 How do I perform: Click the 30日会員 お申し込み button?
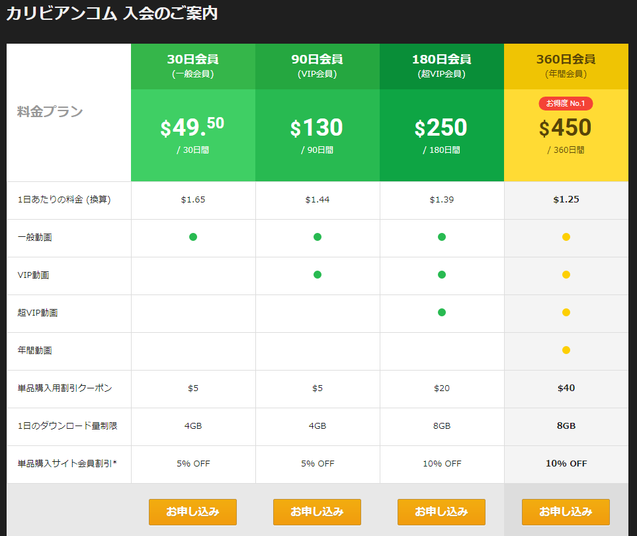point(192,512)
